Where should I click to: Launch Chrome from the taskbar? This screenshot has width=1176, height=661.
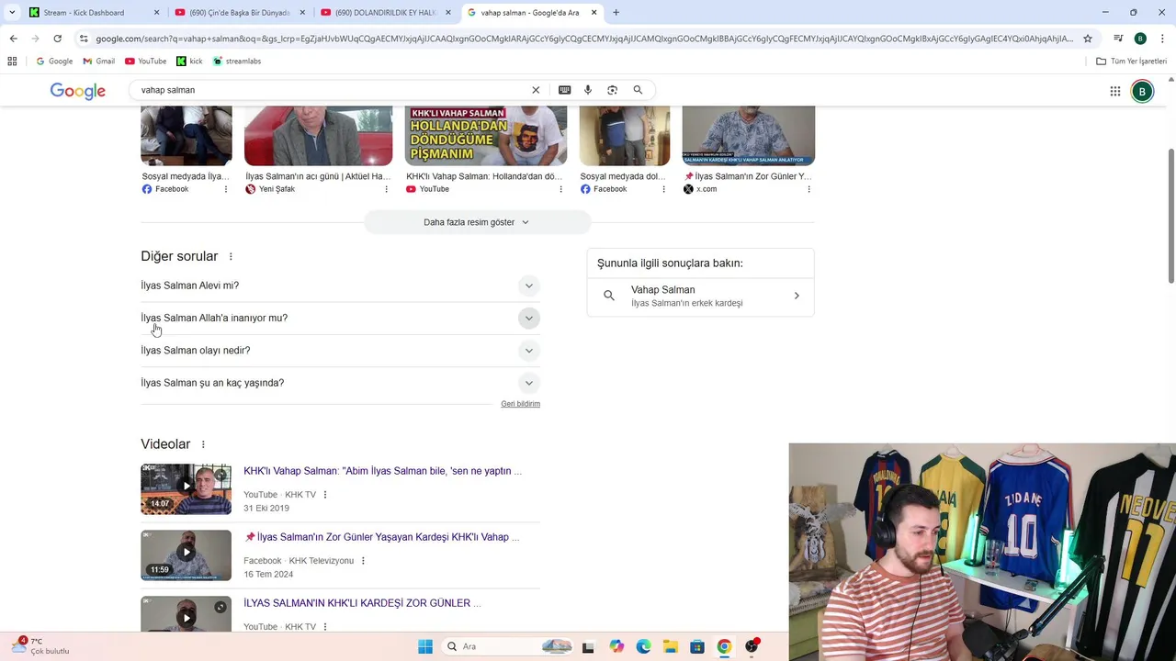coord(724,646)
